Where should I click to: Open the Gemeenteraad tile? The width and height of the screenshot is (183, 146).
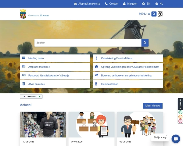(x=128, y=84)
